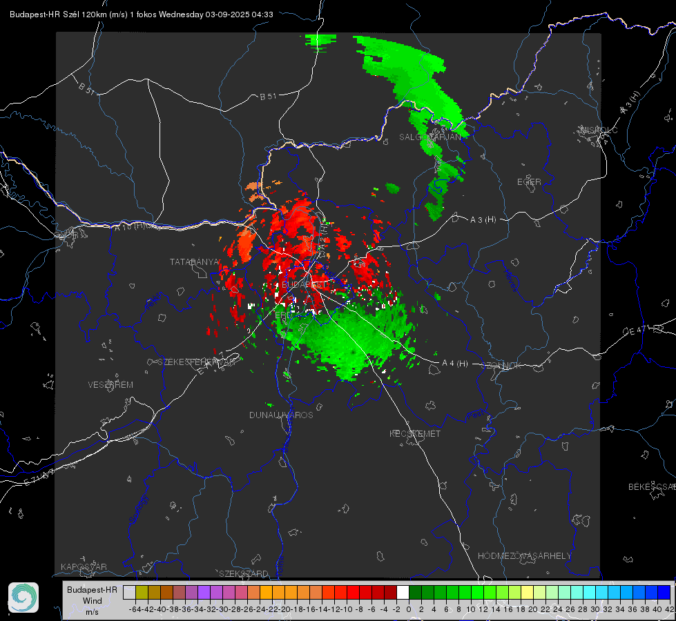Select the MISKOLC city label

coord(599,130)
